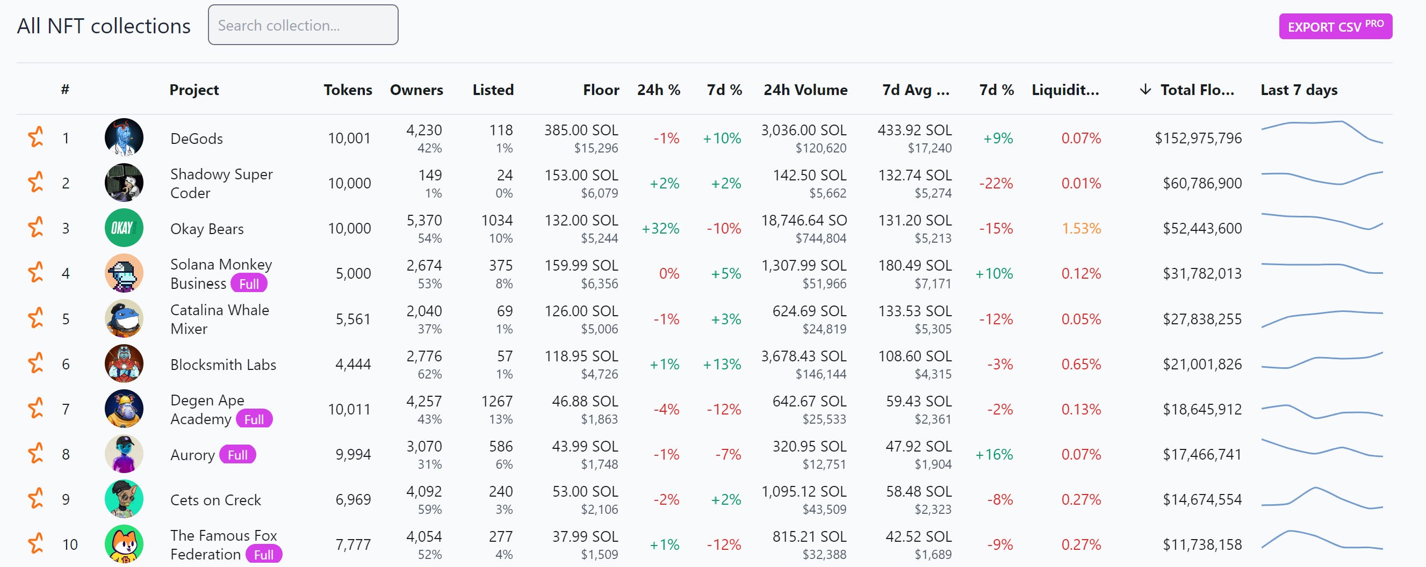
Task: Sort by 24h Volume column header
Action: pyautogui.click(x=805, y=90)
